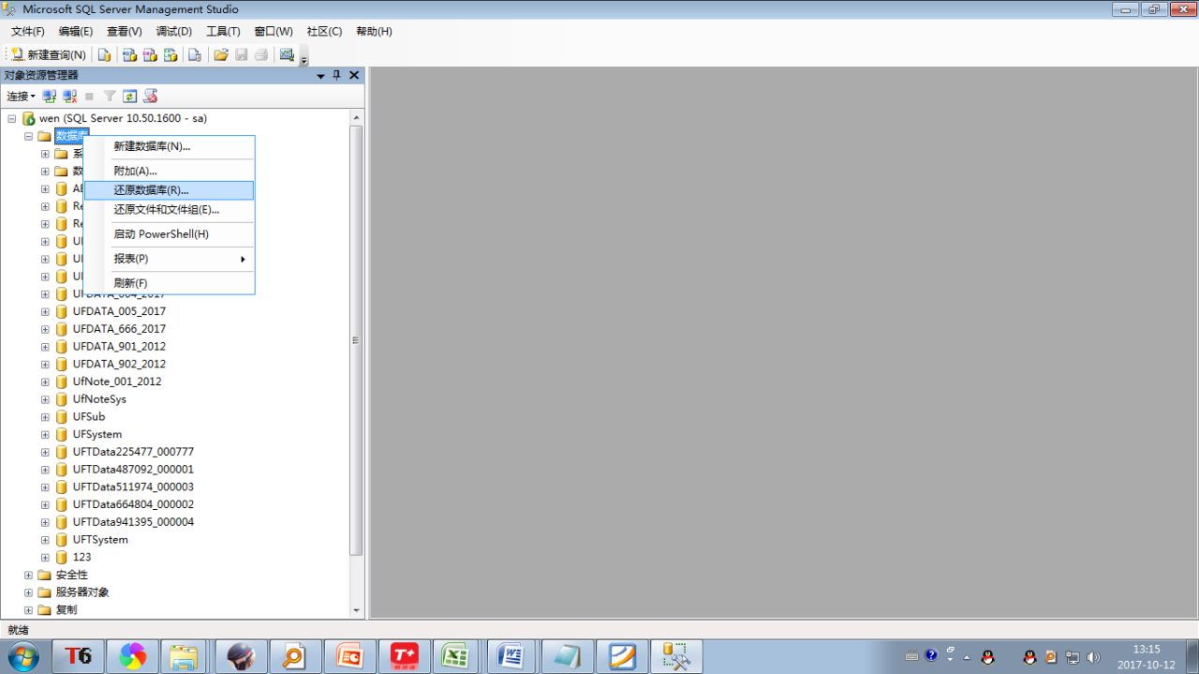Click the Object Explorer vertical scrollbar thumb
Viewport: 1199px width, 674px height.
356,340
